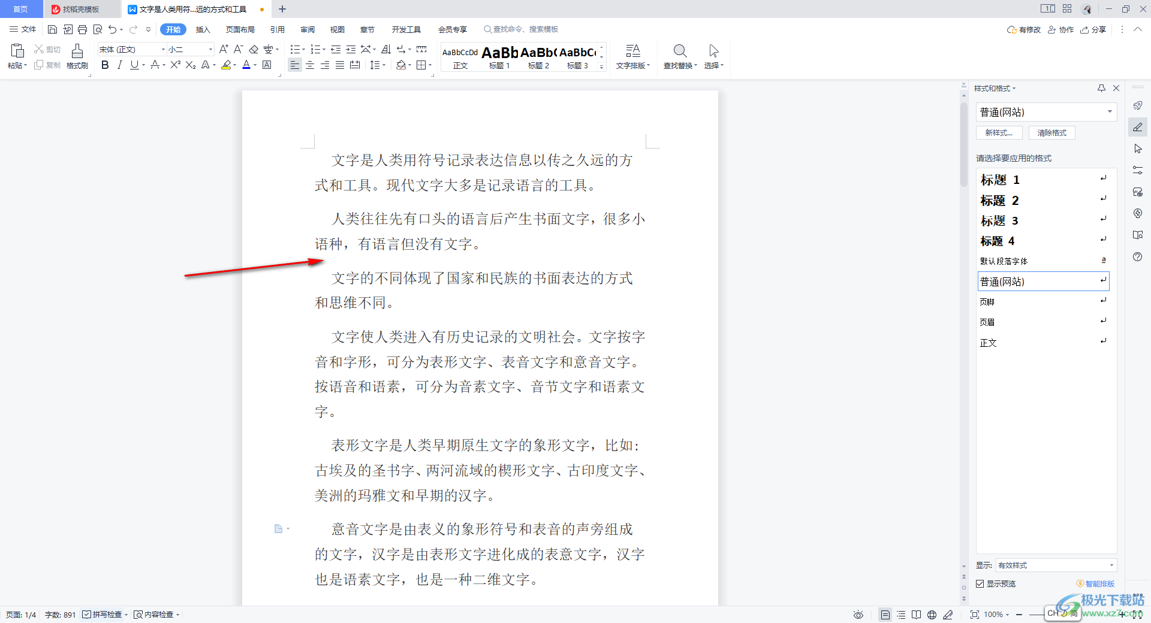Decrease paragraph indent
Screen dimensions: 1151x623
[336, 49]
